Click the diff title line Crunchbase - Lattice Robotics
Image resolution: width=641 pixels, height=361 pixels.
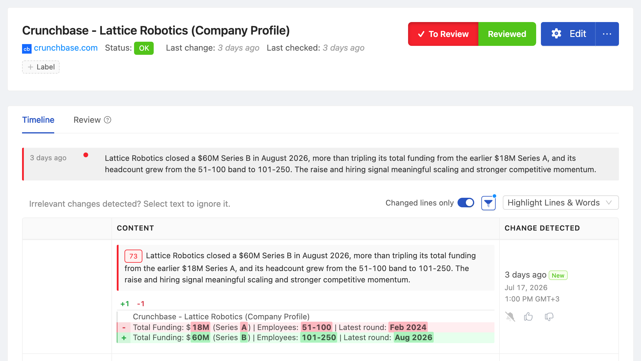pos(221,317)
